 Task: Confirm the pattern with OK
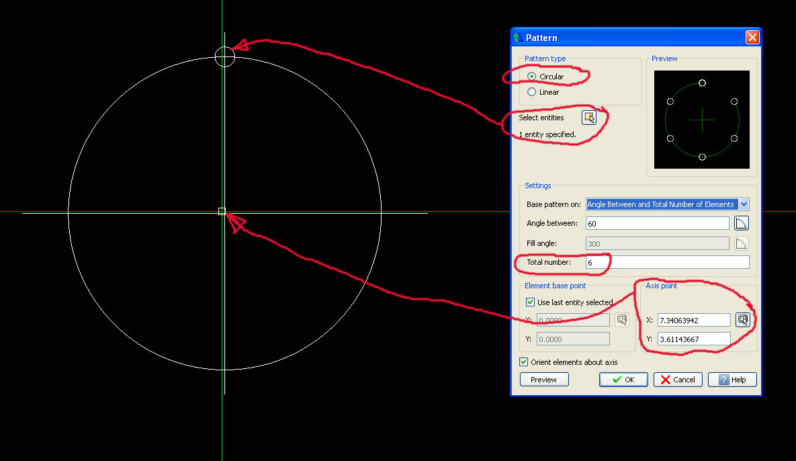click(623, 380)
